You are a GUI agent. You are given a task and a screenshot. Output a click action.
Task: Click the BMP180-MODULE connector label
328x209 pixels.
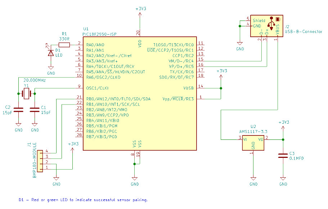[35, 160]
